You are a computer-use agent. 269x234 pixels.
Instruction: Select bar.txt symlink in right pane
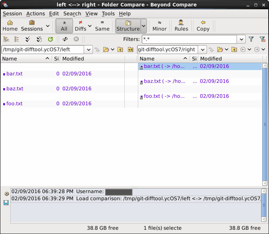pyautogui.click(x=200, y=66)
